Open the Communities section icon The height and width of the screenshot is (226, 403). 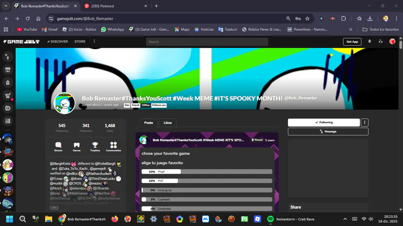[x=113, y=146]
